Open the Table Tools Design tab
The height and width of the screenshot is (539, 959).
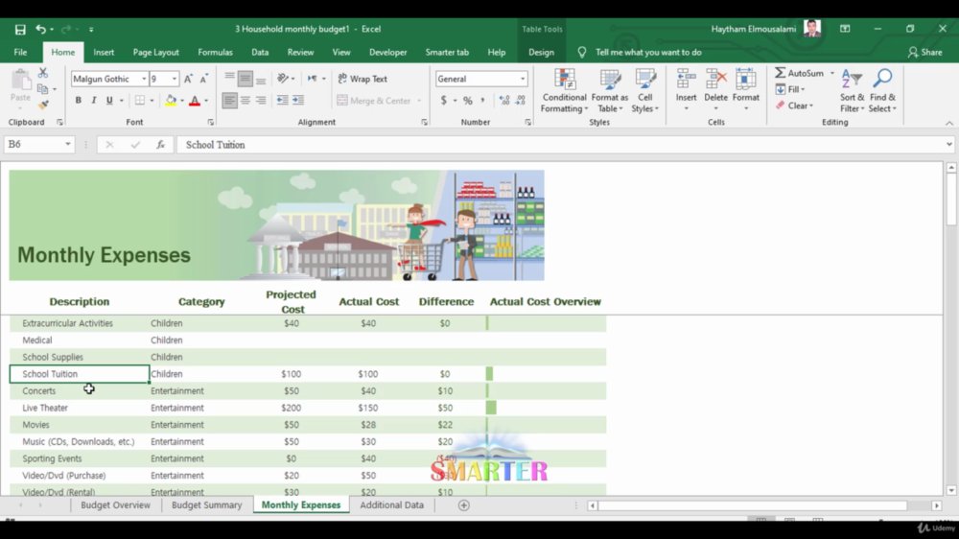click(541, 53)
